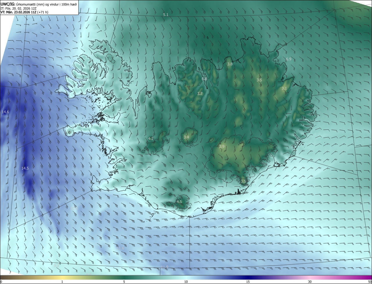Click the 9.3 value over the ocean
Image resolution: width=372 pixels, height=284 pixels.
tap(56, 265)
